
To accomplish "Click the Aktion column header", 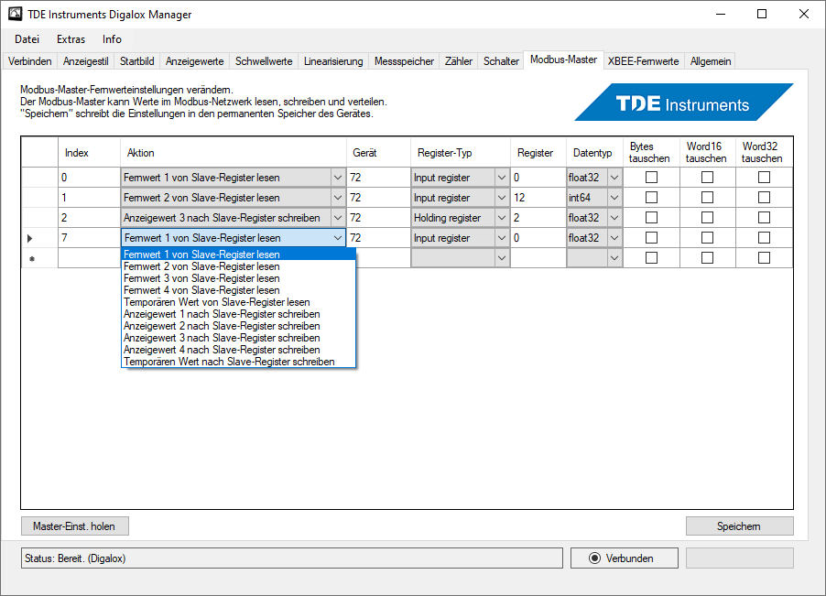I will pyautogui.click(x=234, y=153).
